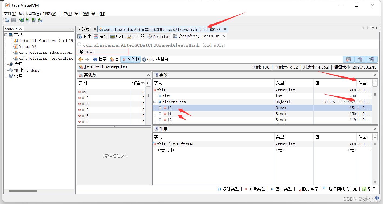This screenshot has height=204, width=383.
Task: Close the 实例数 pane
Action: point(148,75)
